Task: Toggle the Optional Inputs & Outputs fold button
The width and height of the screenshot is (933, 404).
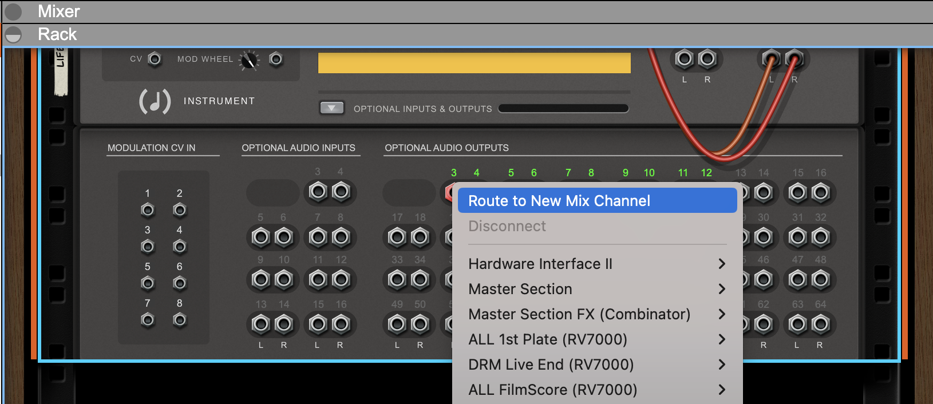Action: click(x=331, y=108)
